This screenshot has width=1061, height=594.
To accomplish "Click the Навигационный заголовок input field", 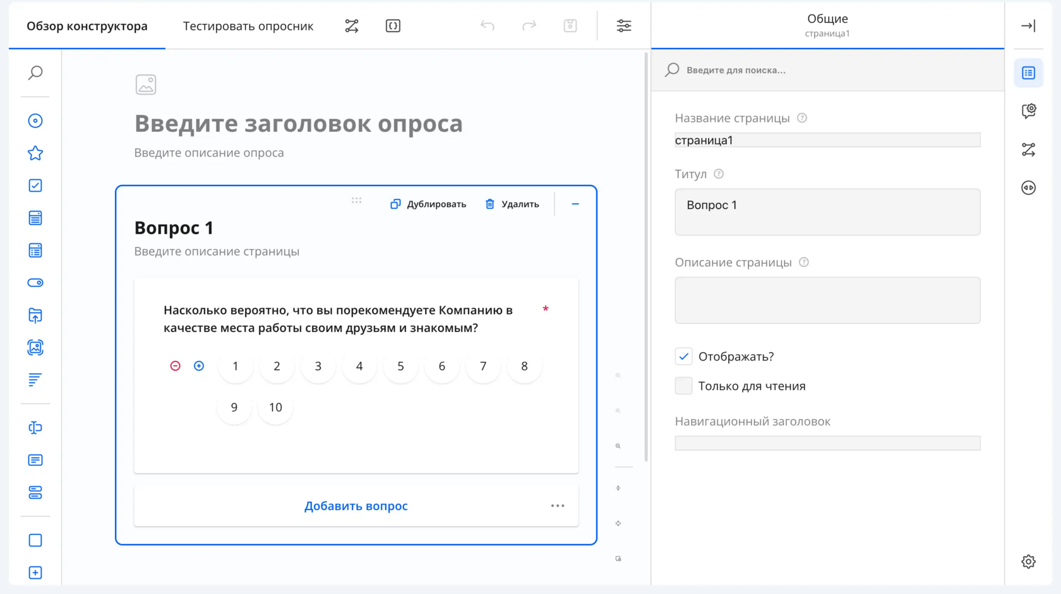I will [827, 443].
